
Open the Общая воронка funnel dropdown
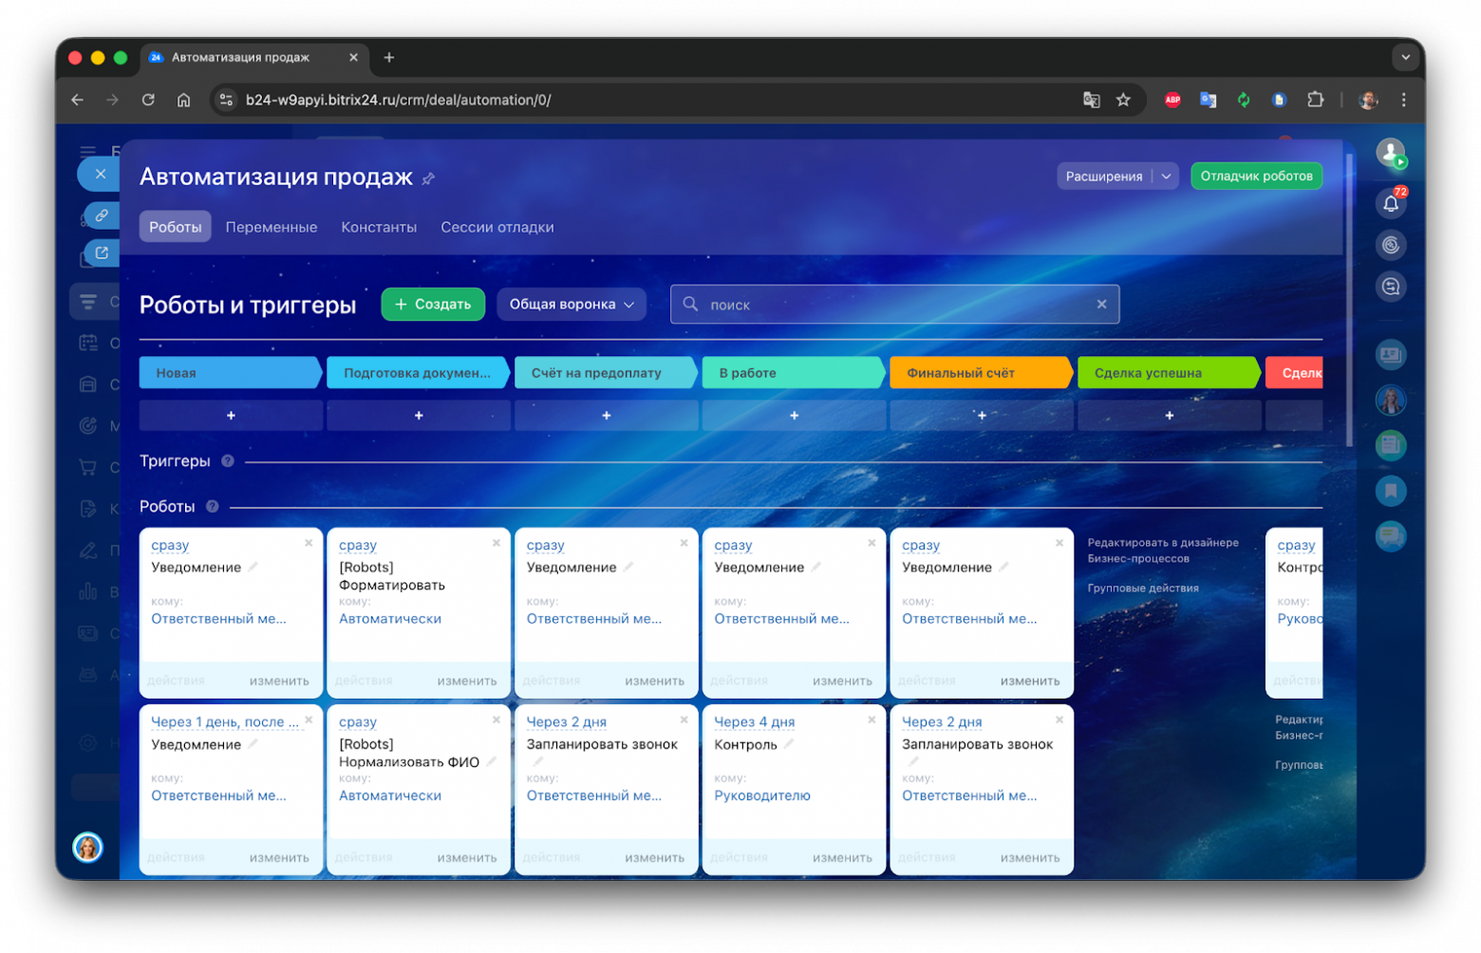(572, 305)
